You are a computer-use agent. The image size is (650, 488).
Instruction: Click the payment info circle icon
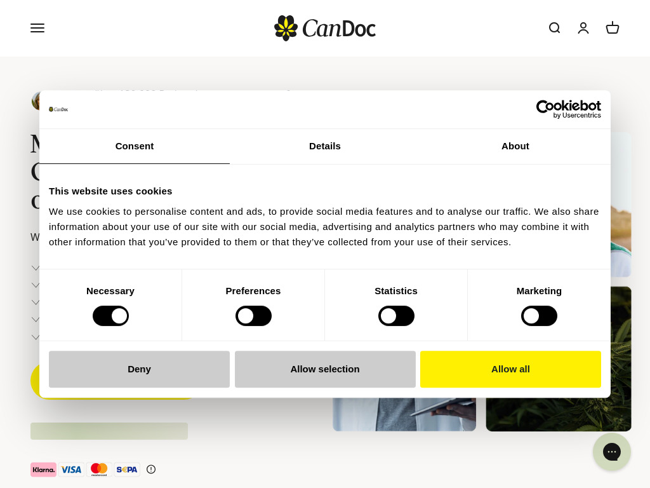tap(151, 469)
